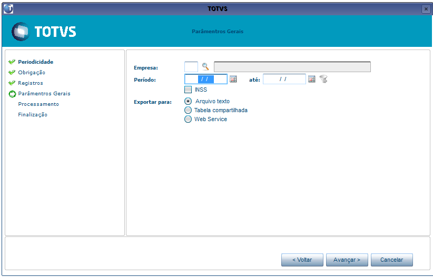Click the green checkmark next to Obrigação
Screen dimensions: 433x277
(x=12, y=72)
